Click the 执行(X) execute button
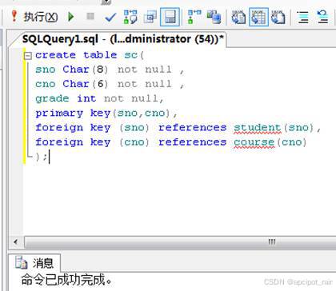 coord(34,18)
